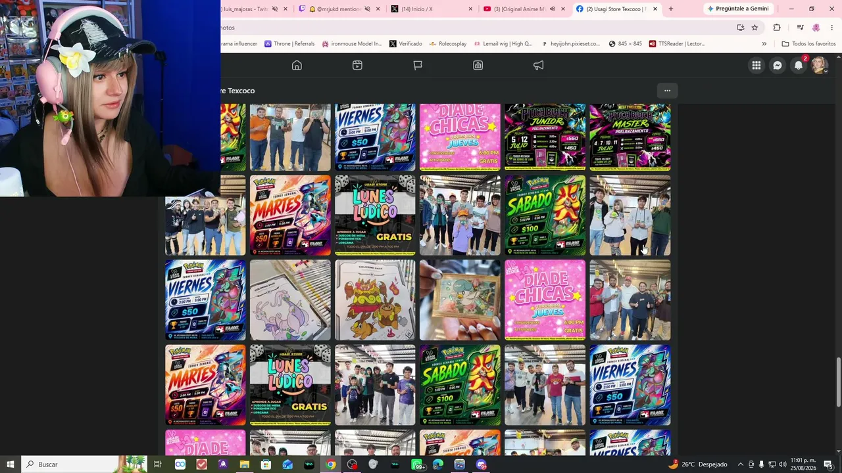
Task: Expand the bookmarks bar overflow chevron
Action: coord(764,44)
